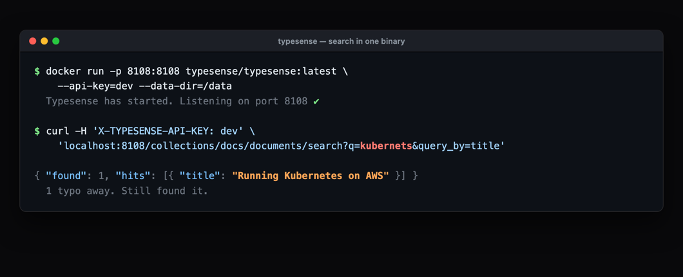Click the "found" key in JSON output
683x277 pixels.
click(x=66, y=176)
